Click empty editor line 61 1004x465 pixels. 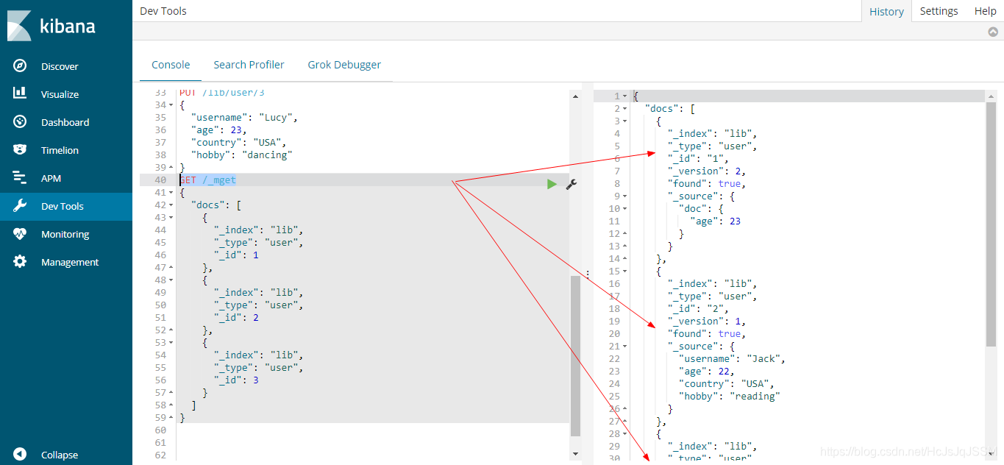tap(373, 443)
